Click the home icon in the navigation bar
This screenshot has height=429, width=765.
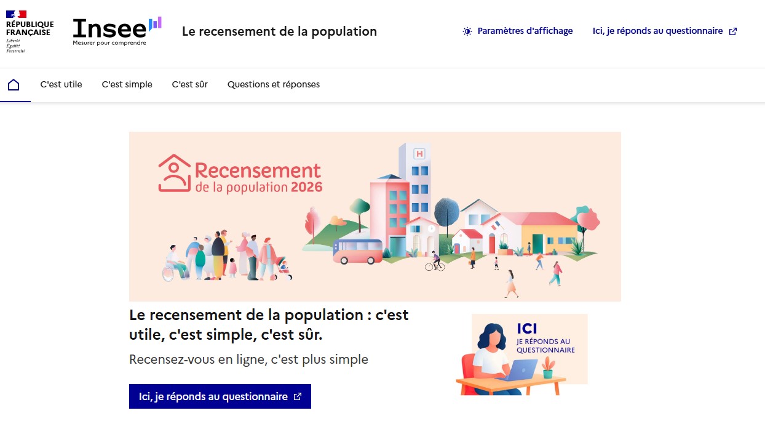pos(14,84)
